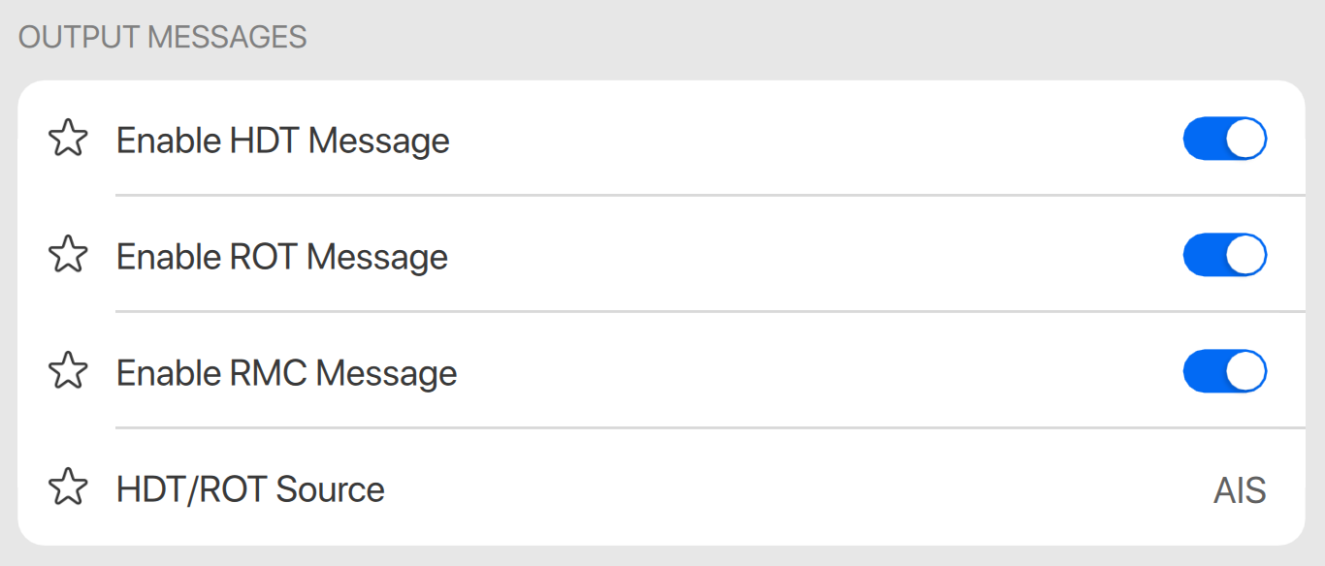Turn off the ROT Message switch

click(x=1224, y=256)
